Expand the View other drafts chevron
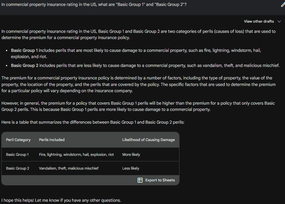 pyautogui.click(x=279, y=21)
